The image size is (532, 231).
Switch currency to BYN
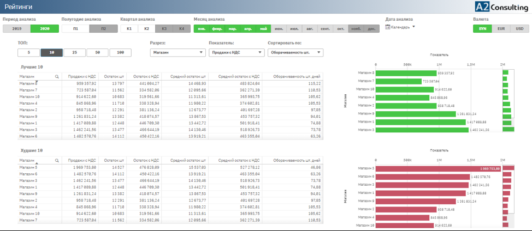click(x=482, y=29)
